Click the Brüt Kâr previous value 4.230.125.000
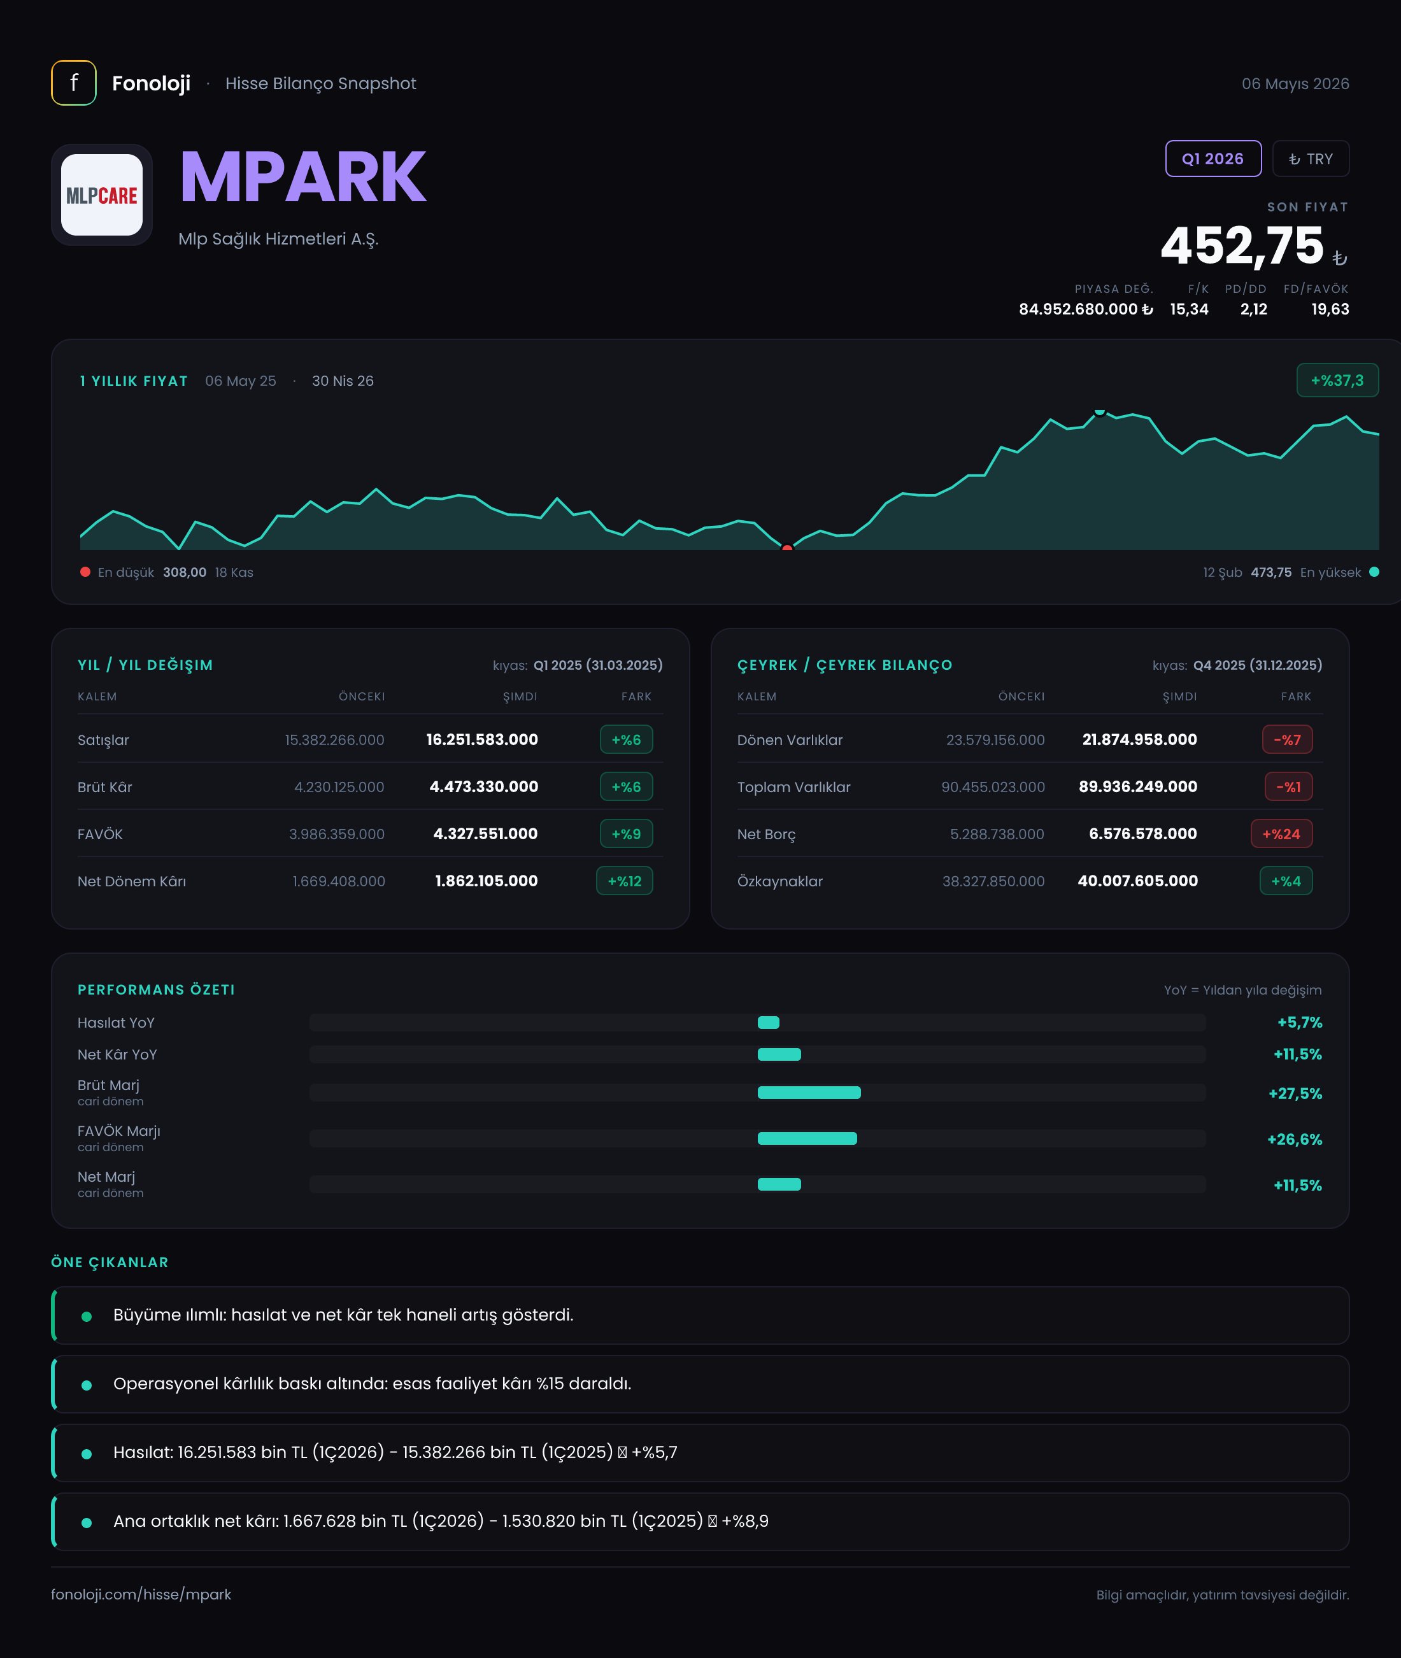The height and width of the screenshot is (1658, 1401). [x=339, y=787]
